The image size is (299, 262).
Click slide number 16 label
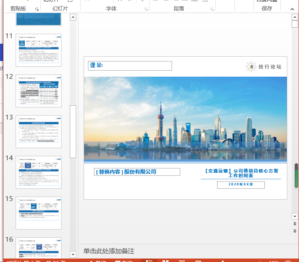coord(9,239)
